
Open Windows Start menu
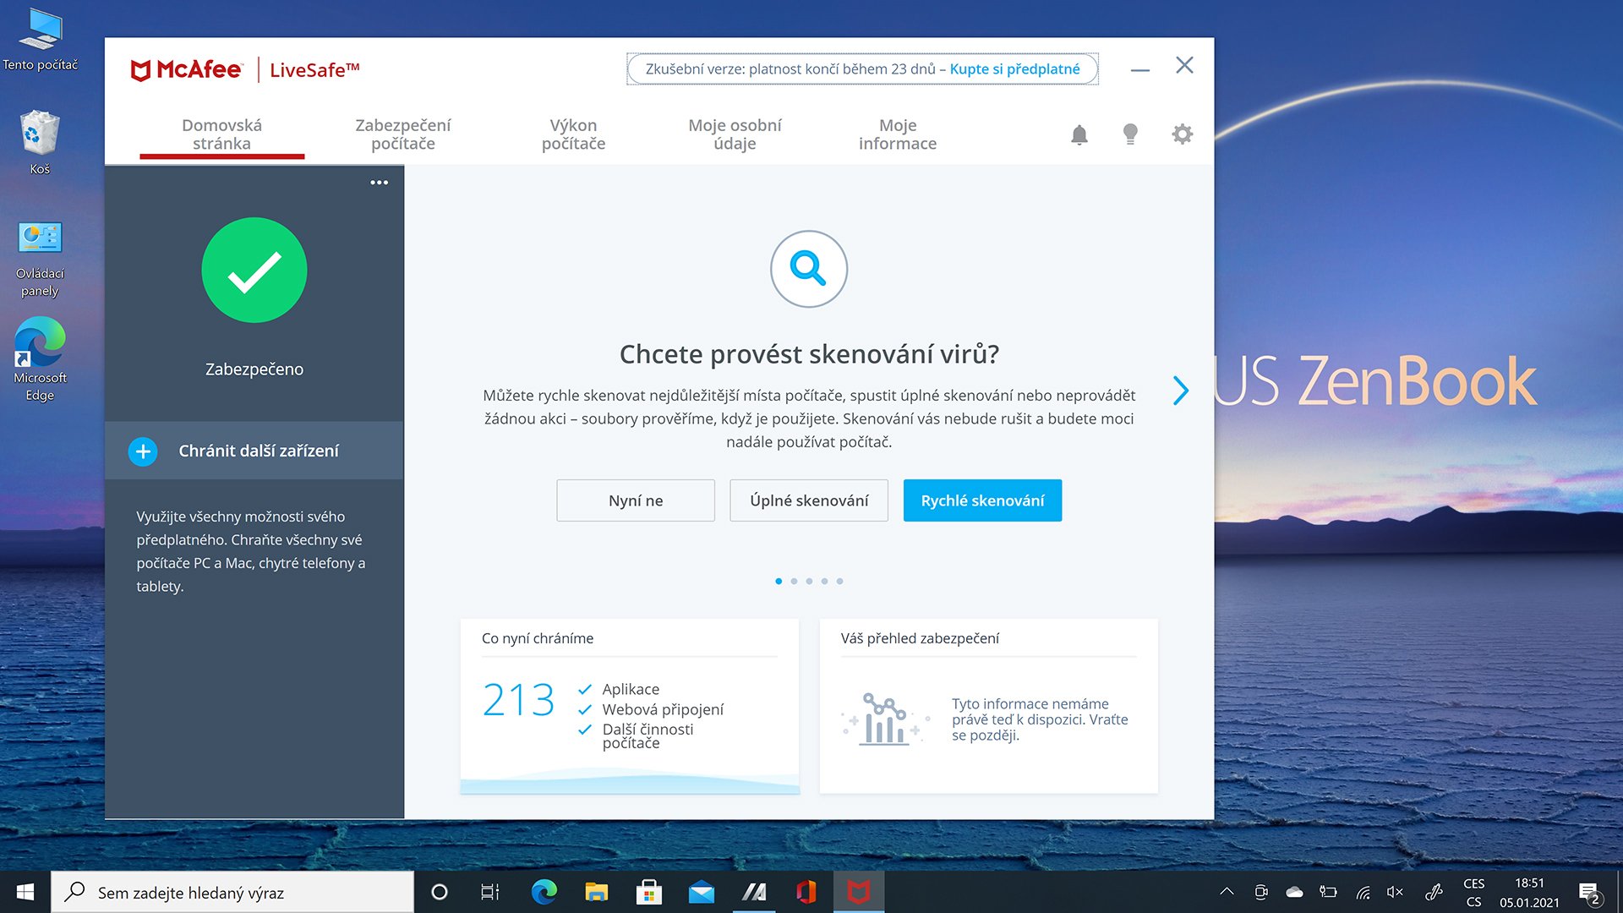click(25, 892)
